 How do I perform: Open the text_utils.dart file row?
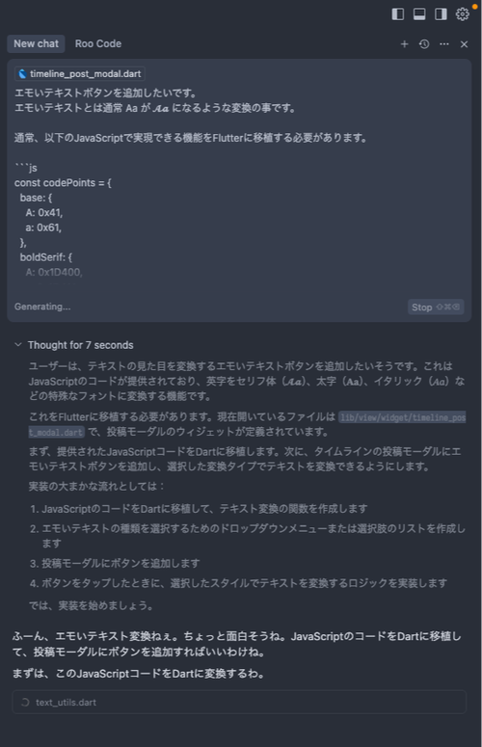[239, 703]
